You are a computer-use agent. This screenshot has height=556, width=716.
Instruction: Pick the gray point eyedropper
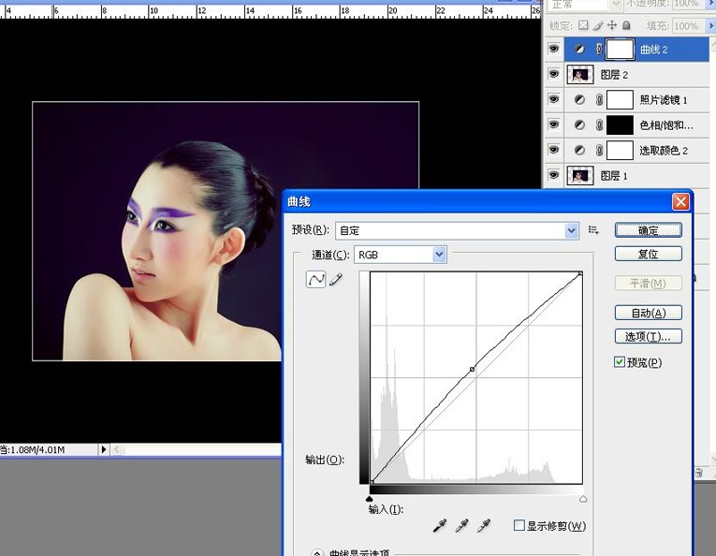[461, 526]
